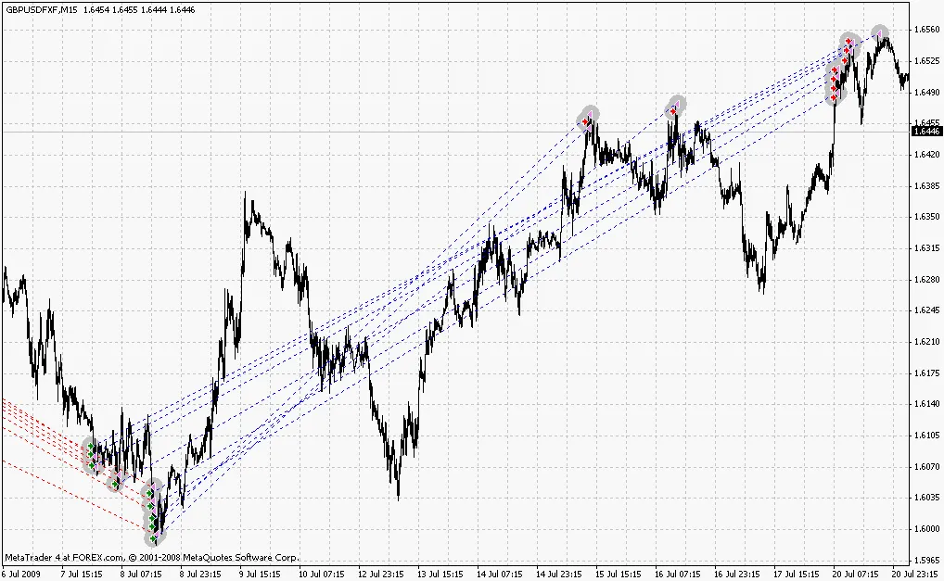Click the lowest red sell arrow in 20 Jul cluster
944x581 pixels.
pos(834,96)
